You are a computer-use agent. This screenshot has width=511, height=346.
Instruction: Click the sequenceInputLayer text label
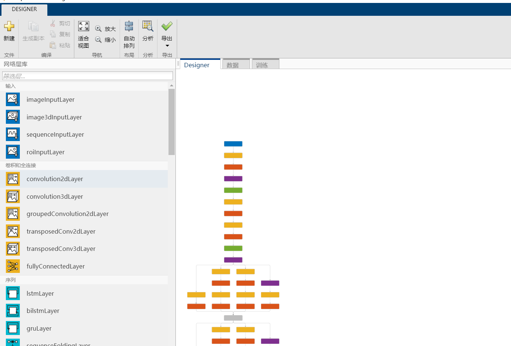(x=55, y=134)
